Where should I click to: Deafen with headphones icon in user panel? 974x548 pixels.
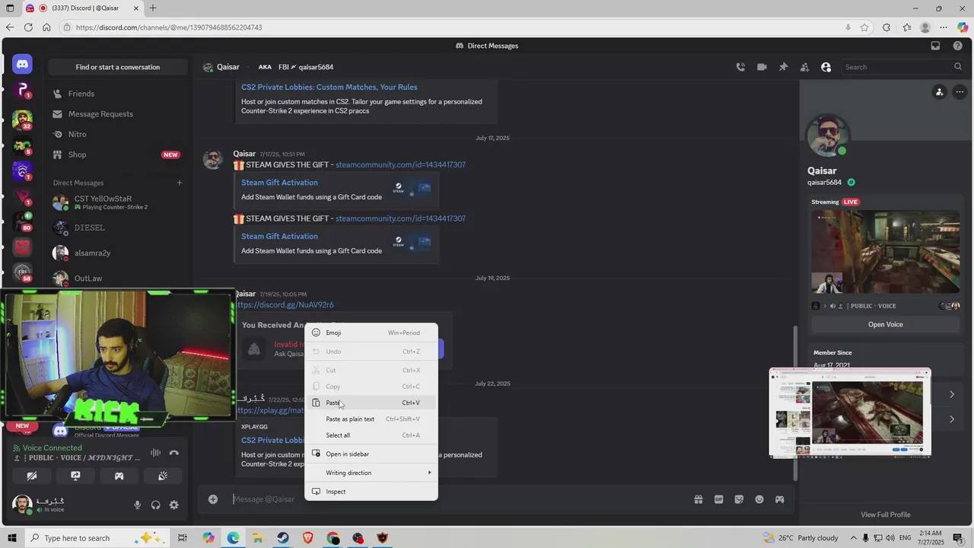(156, 505)
